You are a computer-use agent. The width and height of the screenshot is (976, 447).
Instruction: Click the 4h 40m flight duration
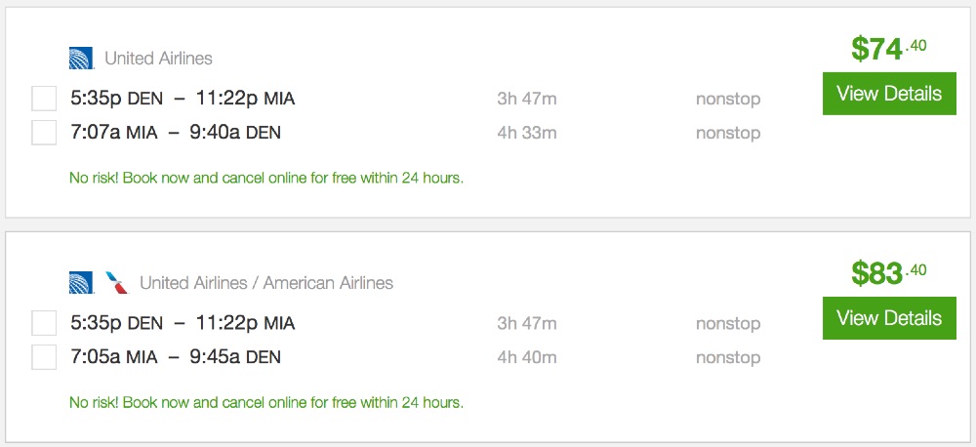tap(527, 357)
